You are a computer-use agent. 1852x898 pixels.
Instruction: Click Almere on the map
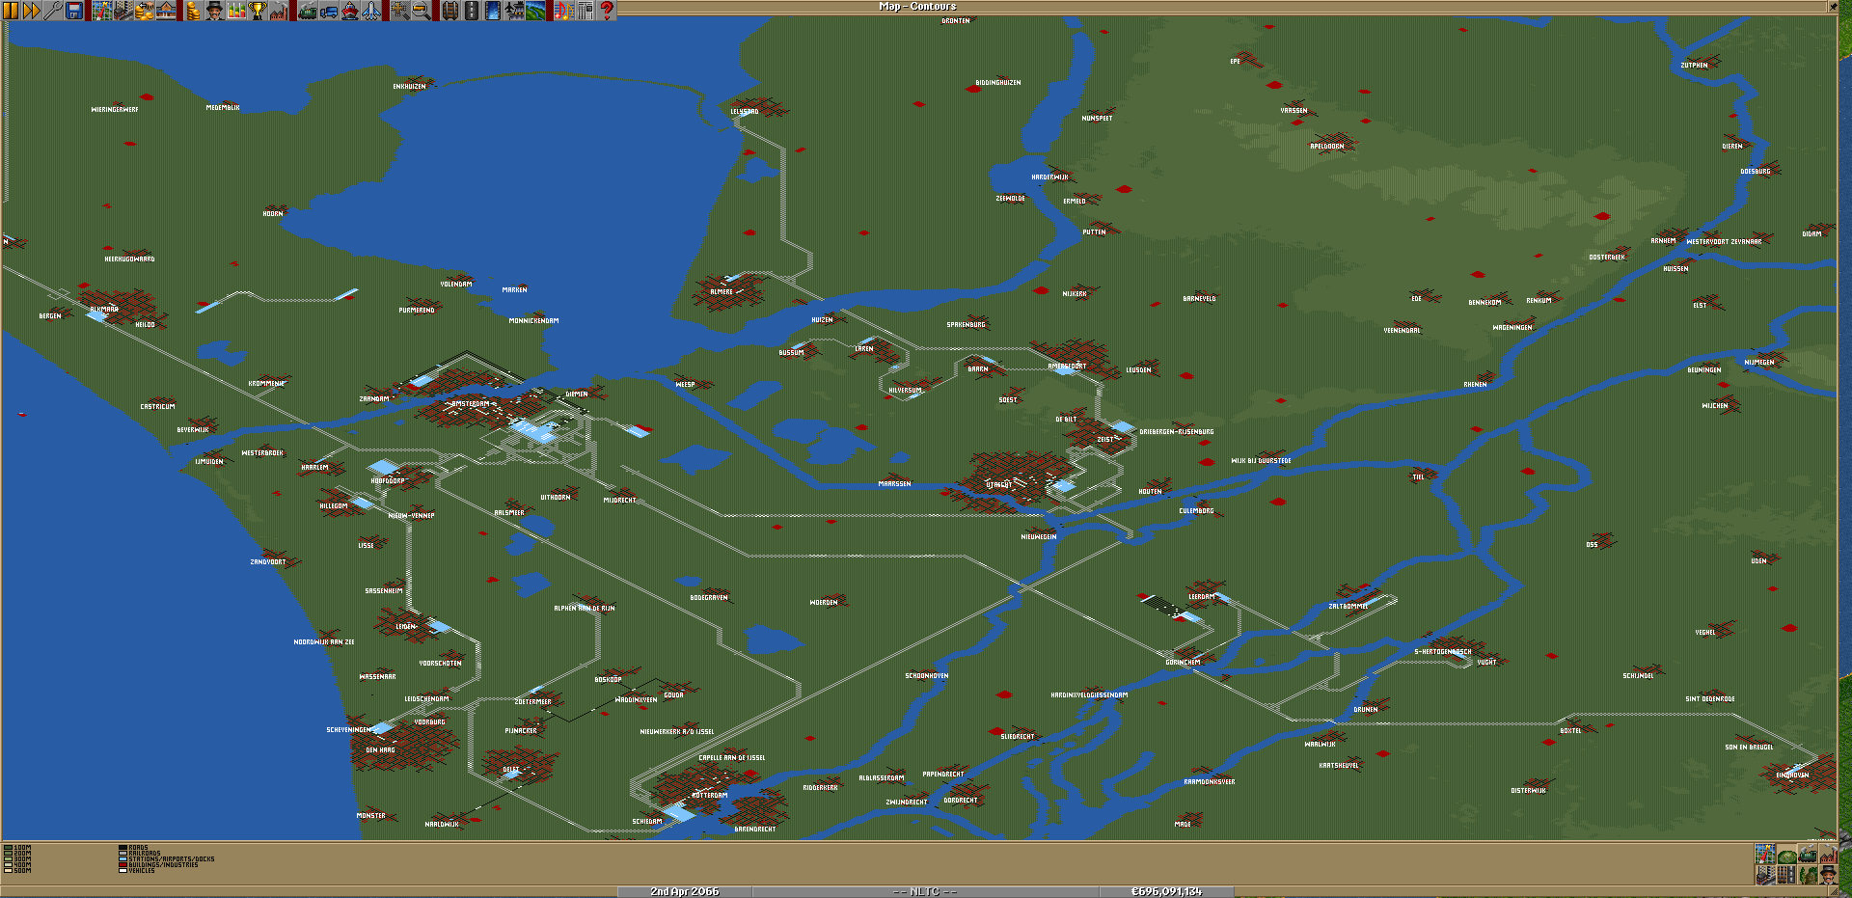tap(722, 291)
